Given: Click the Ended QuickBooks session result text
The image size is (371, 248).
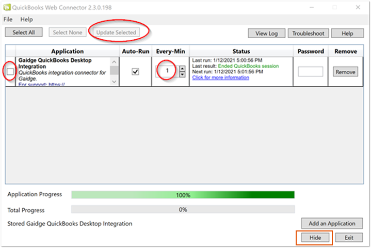Looking at the screenshot, I should tap(248, 66).
